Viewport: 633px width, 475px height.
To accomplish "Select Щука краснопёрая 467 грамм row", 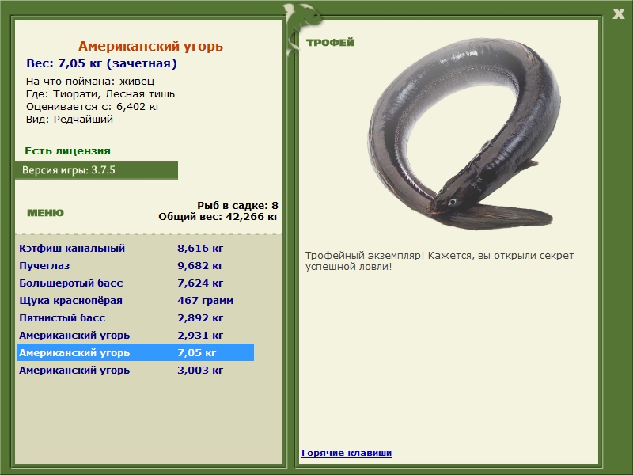I will click(x=135, y=300).
